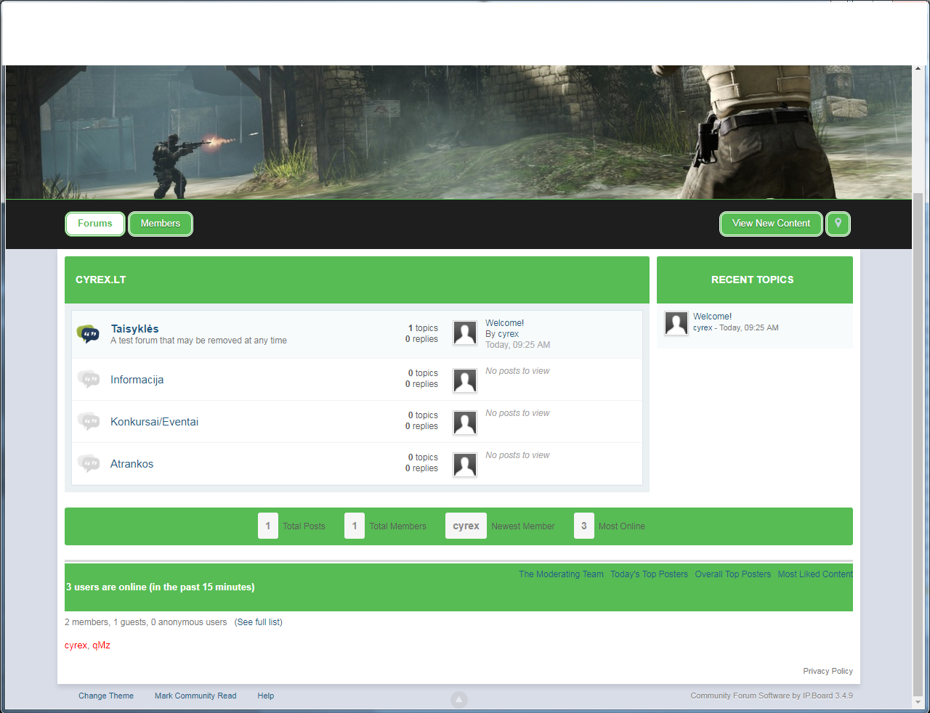The image size is (930, 713).
Task: Click the page's vertical scrollbar thumb
Action: tap(918, 444)
